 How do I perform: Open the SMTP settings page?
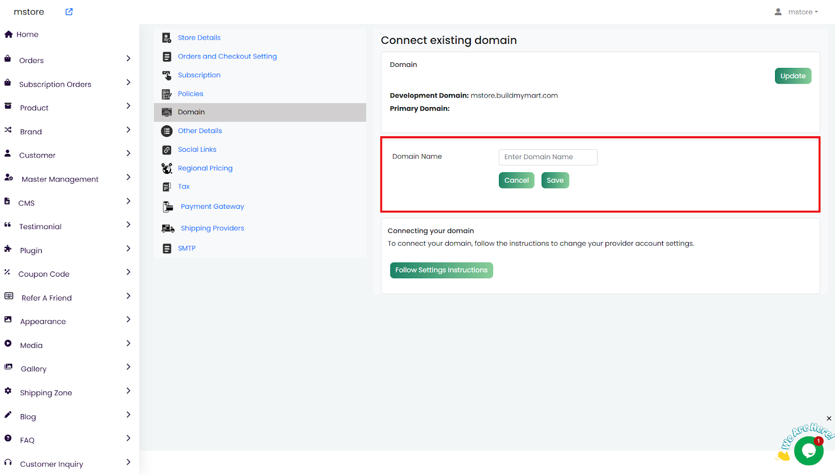pyautogui.click(x=186, y=248)
